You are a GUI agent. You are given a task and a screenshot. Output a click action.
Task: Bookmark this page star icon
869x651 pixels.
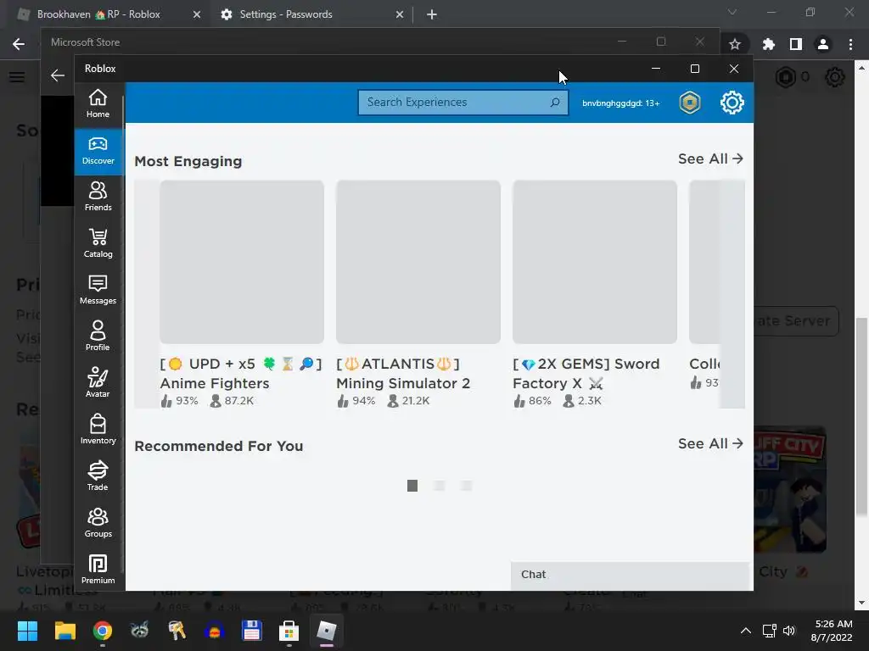tap(735, 44)
